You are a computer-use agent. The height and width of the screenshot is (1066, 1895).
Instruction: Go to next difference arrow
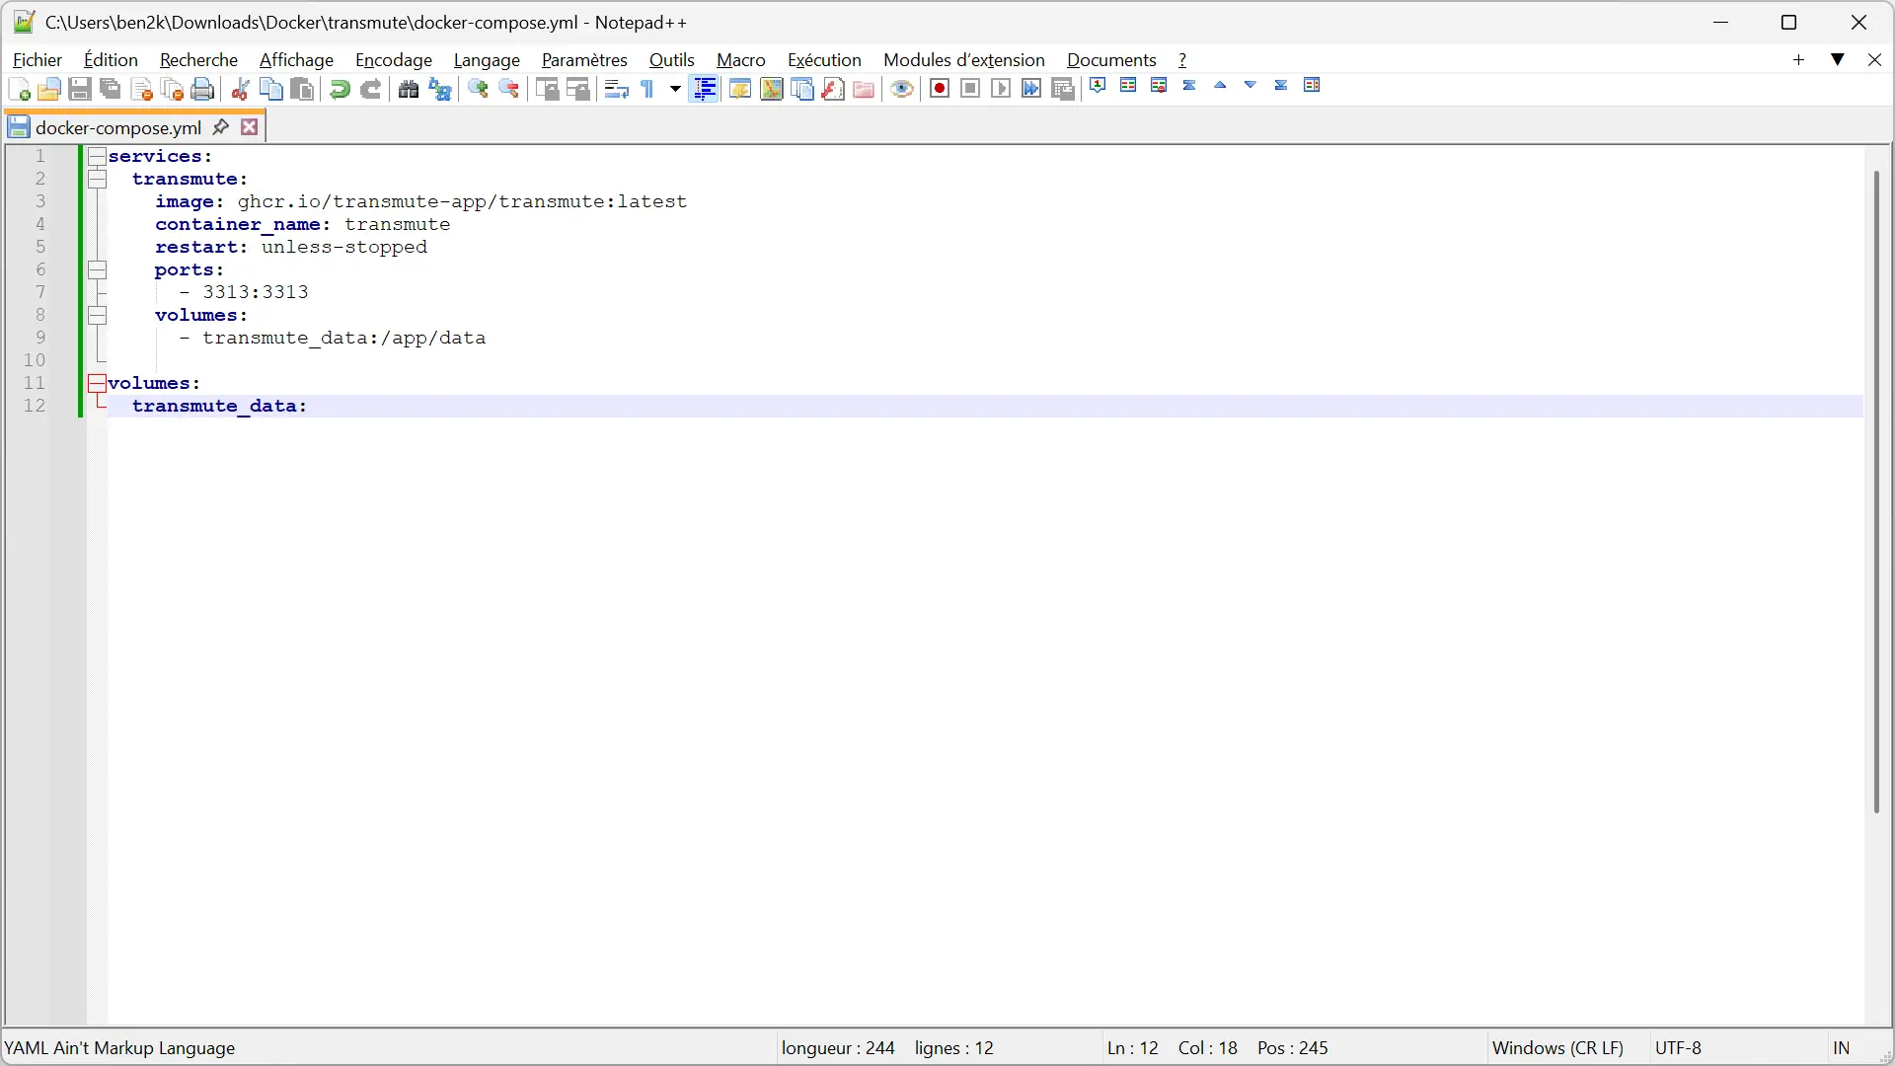tap(1251, 86)
